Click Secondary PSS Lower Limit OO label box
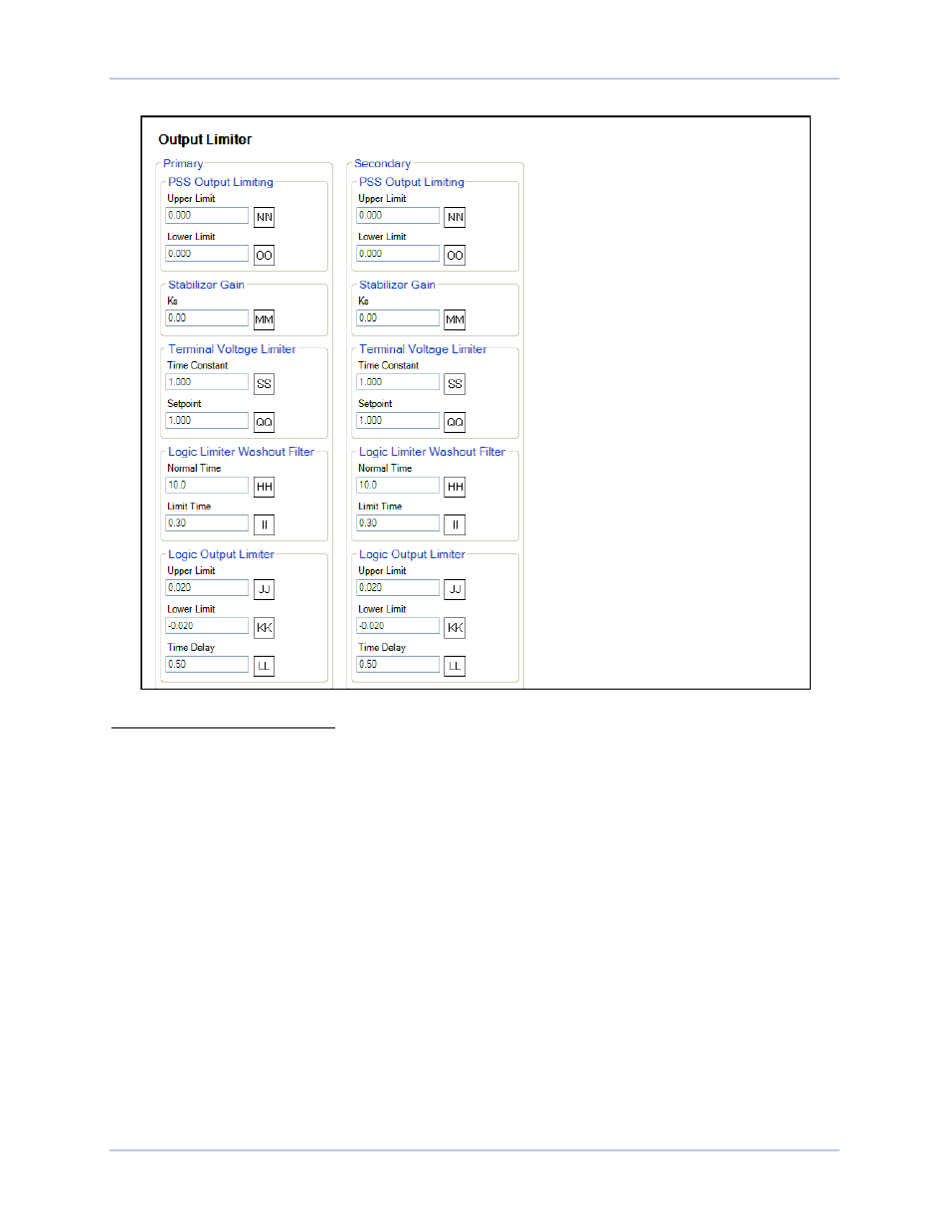Viewport: 949px width, 1229px height. [x=455, y=256]
